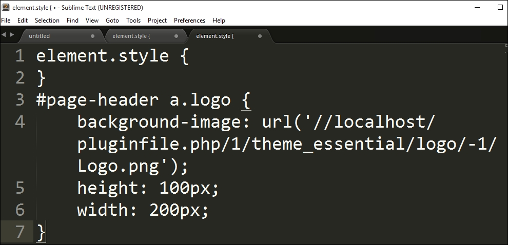This screenshot has height=245, width=508.
Task: Close the active element.style tab via its dot
Action: (260, 36)
